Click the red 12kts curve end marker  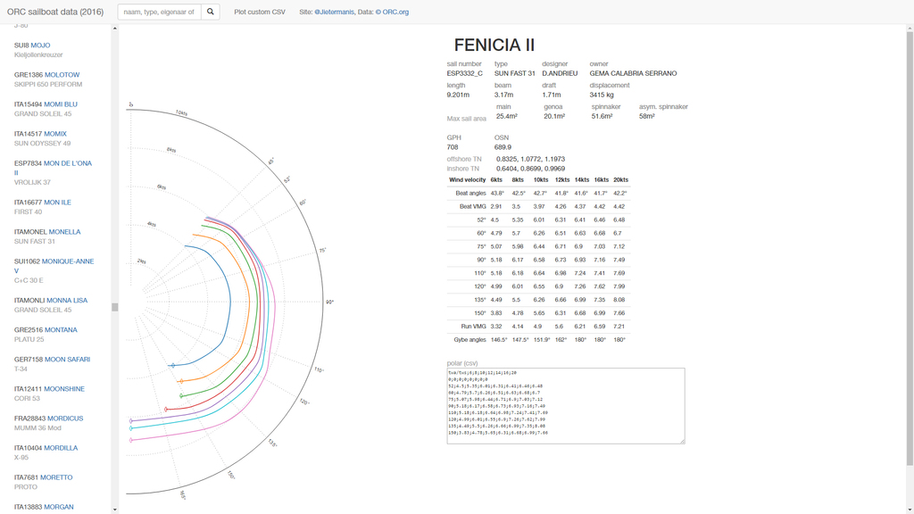[x=166, y=410]
